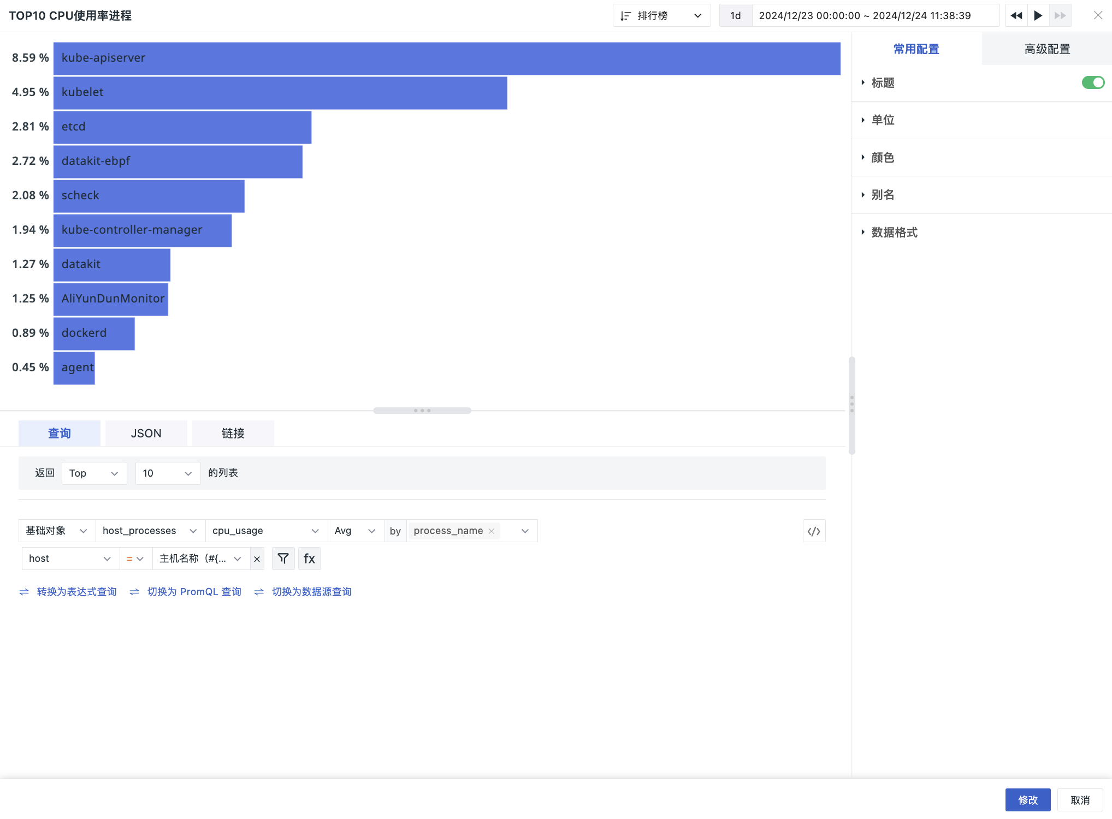Image resolution: width=1112 pixels, height=819 pixels.
Task: Expand the 单位 settings section
Action: tap(981, 120)
